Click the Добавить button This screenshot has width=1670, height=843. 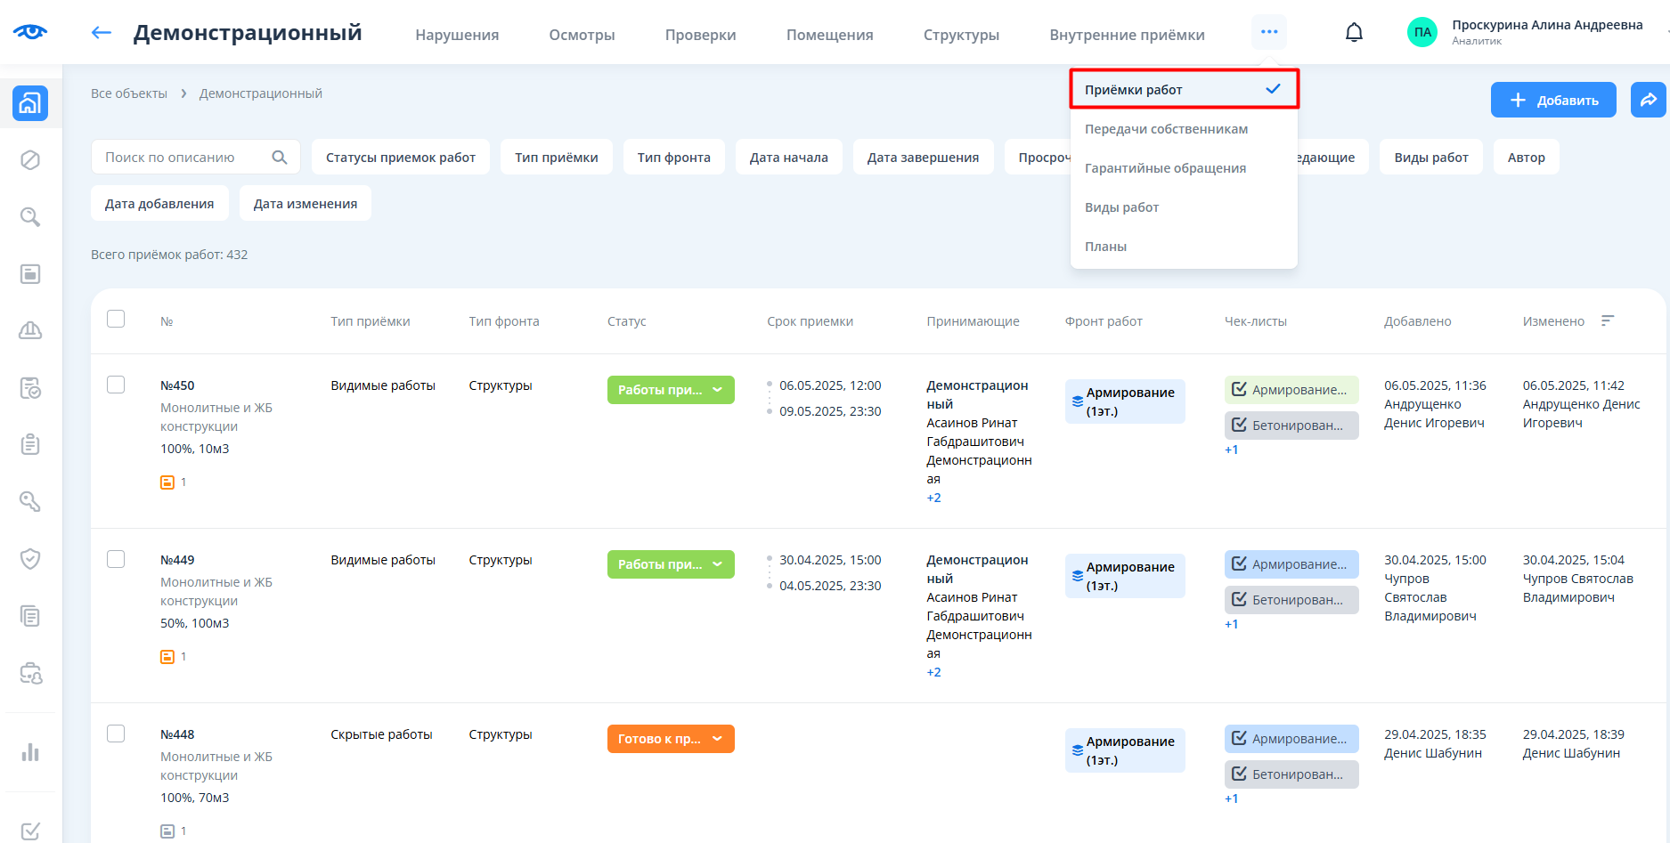[x=1552, y=100]
